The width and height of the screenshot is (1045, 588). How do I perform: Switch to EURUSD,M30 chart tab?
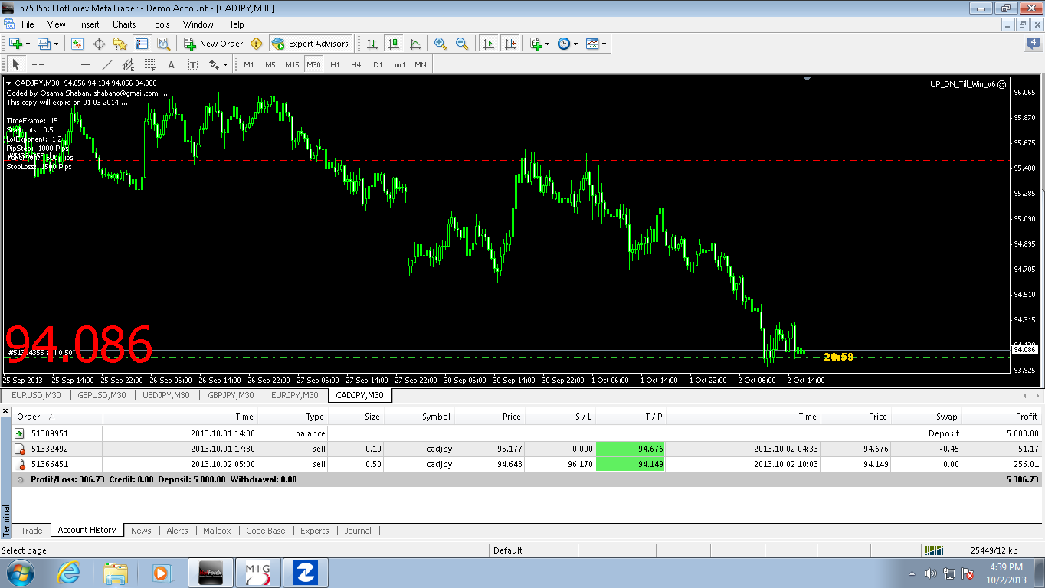point(37,395)
